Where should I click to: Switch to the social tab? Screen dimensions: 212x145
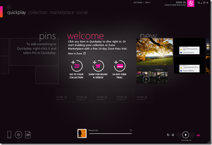(x=82, y=13)
